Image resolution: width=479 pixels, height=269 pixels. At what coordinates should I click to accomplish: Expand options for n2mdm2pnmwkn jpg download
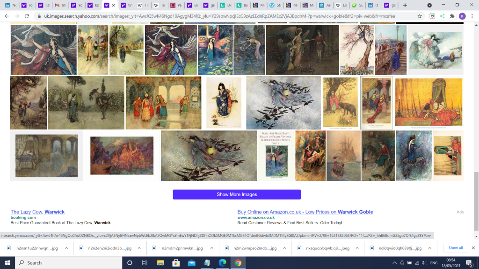[211, 248]
